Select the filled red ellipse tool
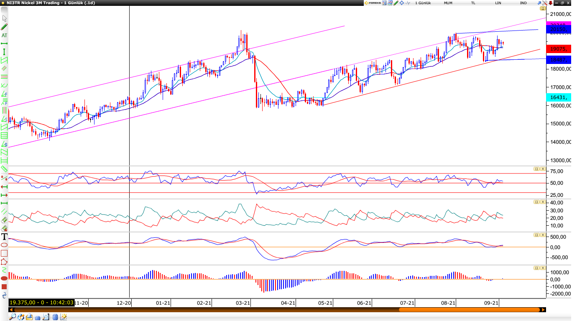This screenshot has height=321, width=577. [x=5, y=278]
